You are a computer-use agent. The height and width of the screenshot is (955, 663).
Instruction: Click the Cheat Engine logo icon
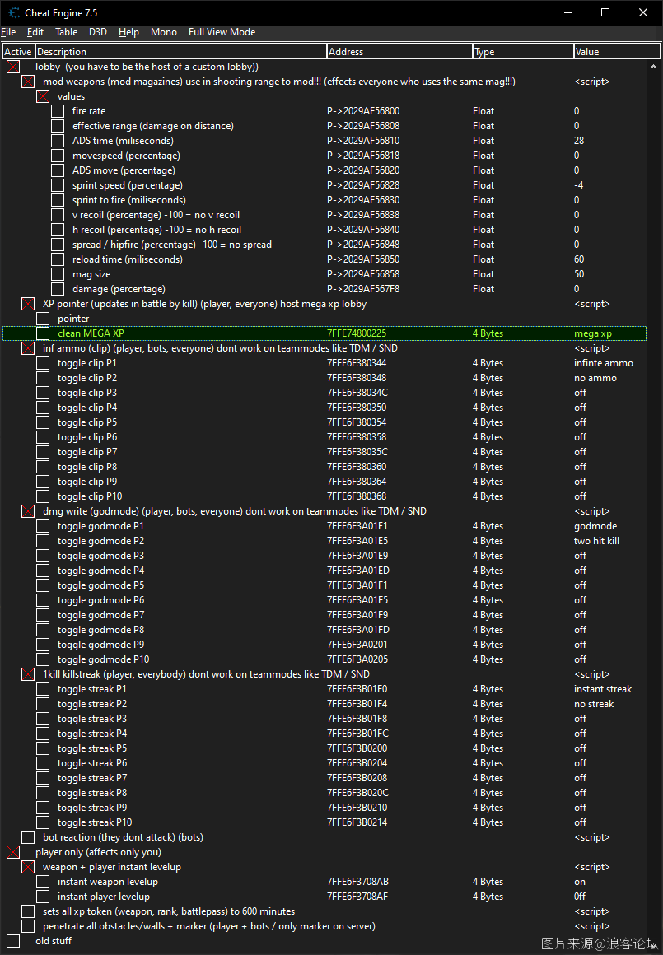tap(14, 12)
